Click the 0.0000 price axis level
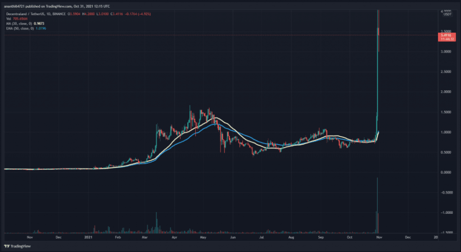Viewport: 461px width, 252px height. click(x=445, y=172)
